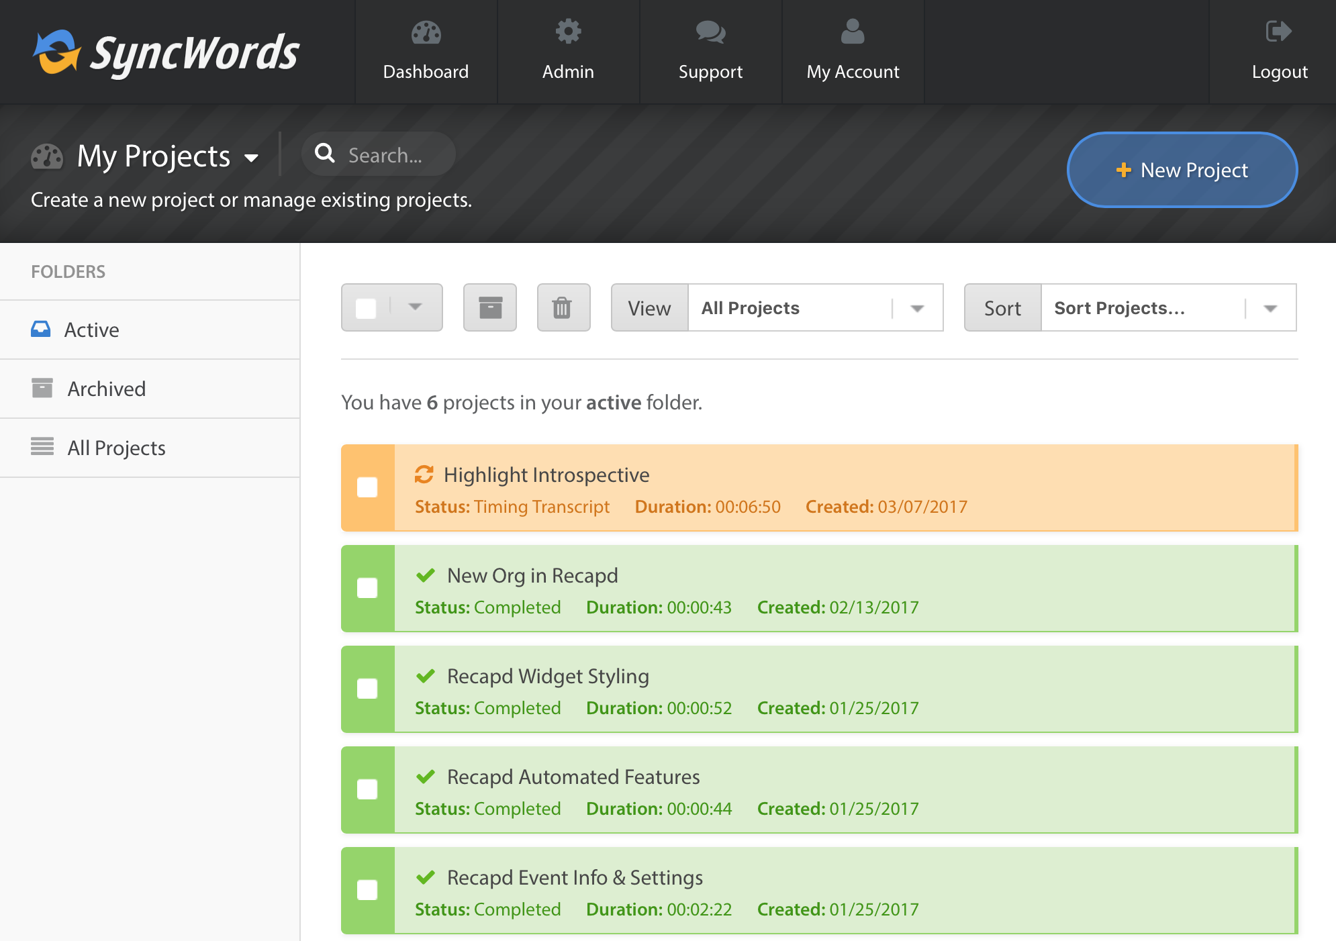Select the Active folder
The image size is (1336, 941).
click(150, 330)
